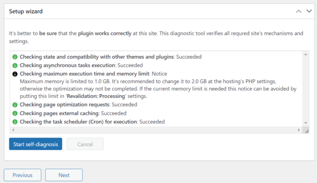Click log scrollbar down arrow
Screen dimensions: 317x183
306,123
